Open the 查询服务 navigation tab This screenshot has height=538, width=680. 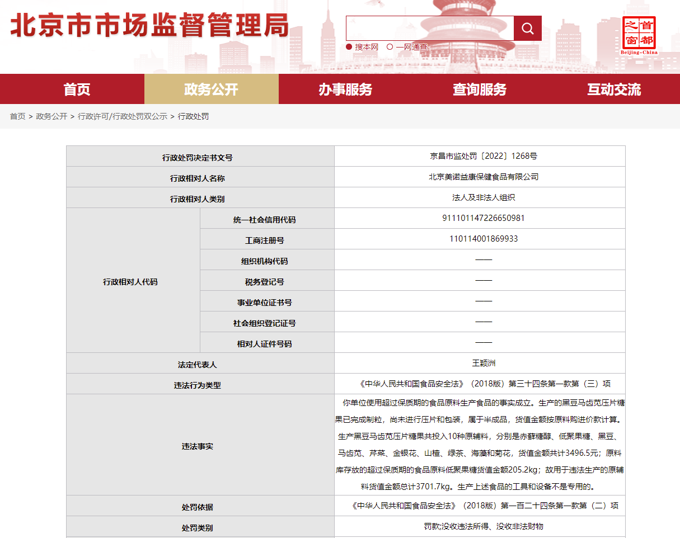point(480,89)
